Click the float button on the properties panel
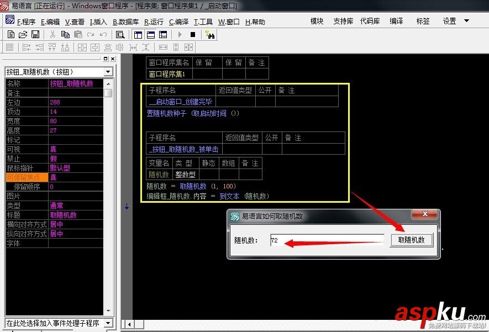Viewport: 489px width, 332px height. (106, 59)
